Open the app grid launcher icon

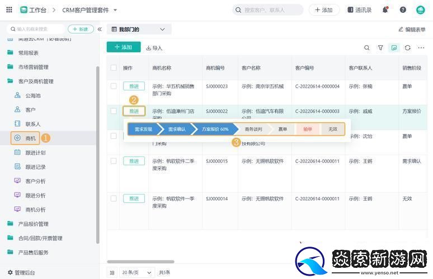pyautogui.click(x=9, y=10)
